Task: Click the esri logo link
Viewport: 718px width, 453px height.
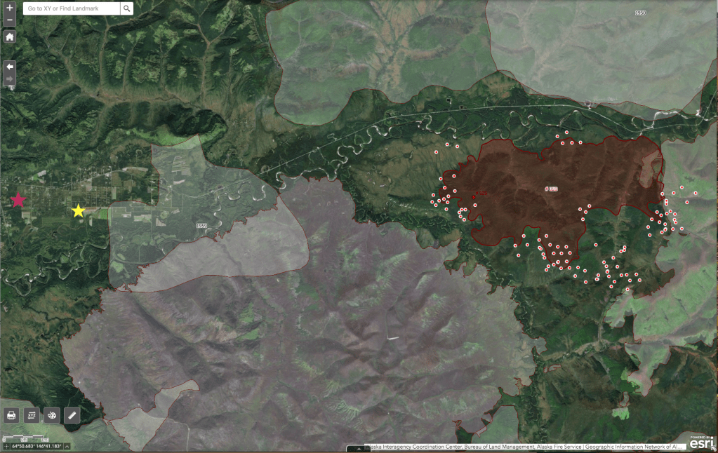Action: click(x=703, y=442)
